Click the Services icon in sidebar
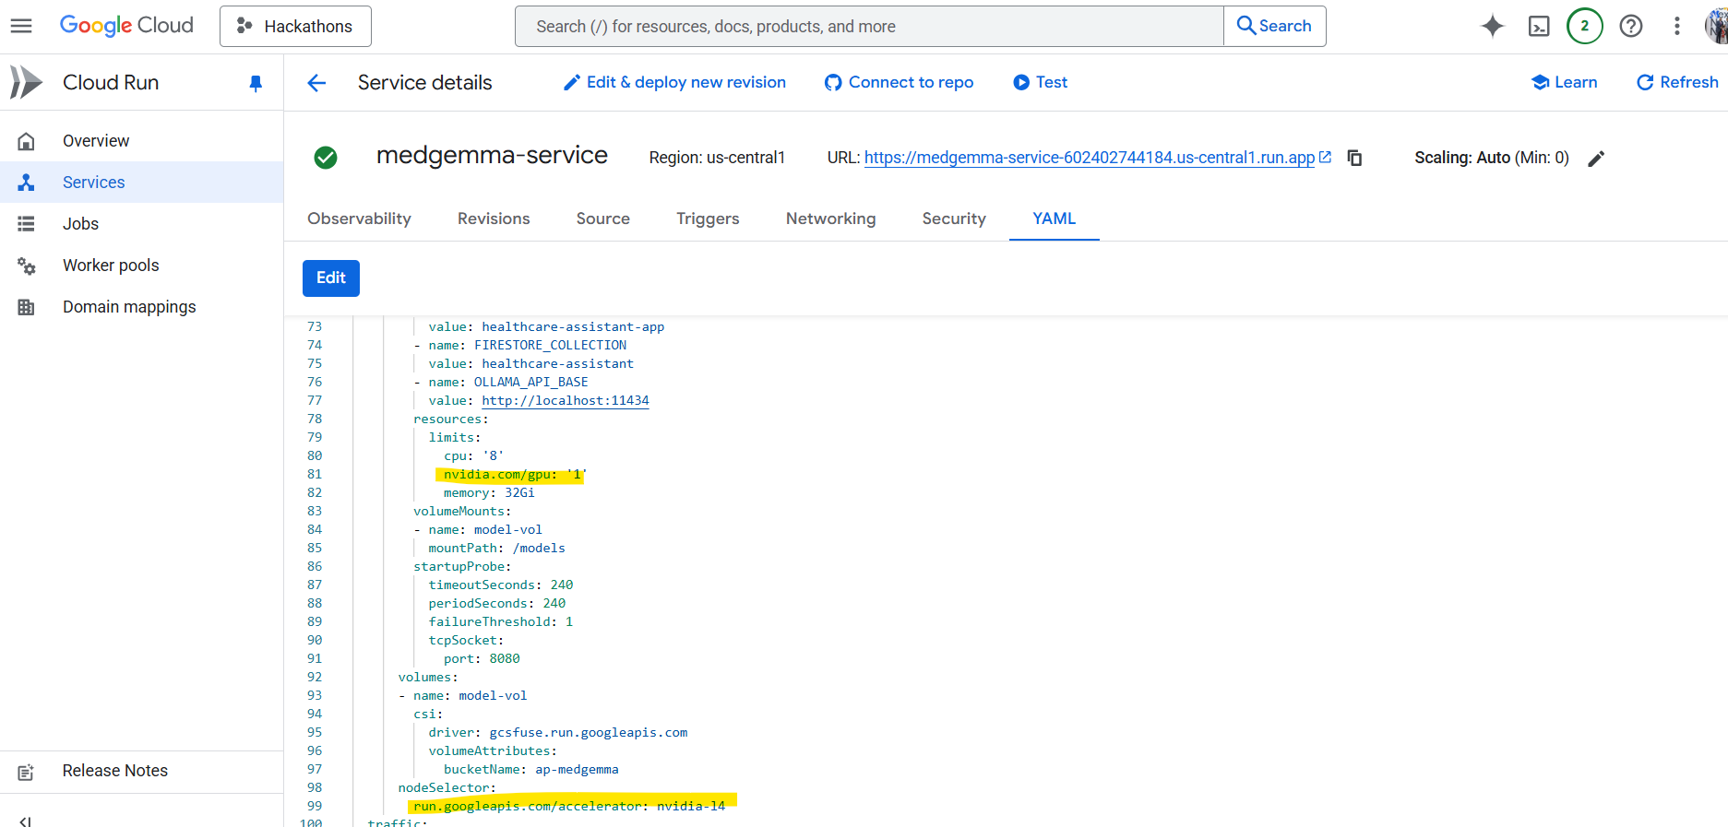The width and height of the screenshot is (1728, 827). 26,183
